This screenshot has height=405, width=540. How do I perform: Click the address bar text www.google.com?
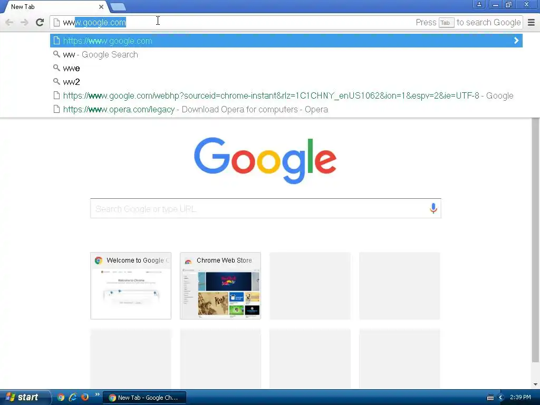(94, 22)
